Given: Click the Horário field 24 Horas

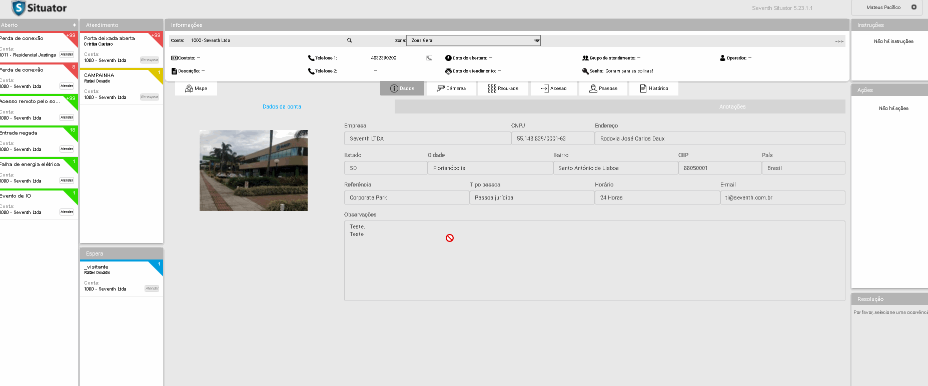Looking at the screenshot, I should point(657,197).
